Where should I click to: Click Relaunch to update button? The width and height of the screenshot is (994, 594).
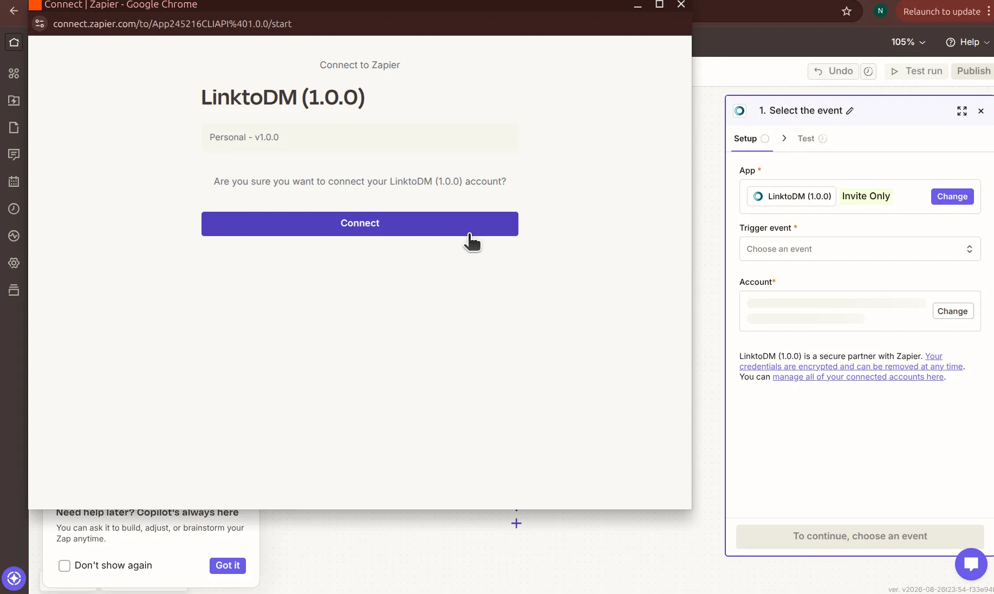941,11
